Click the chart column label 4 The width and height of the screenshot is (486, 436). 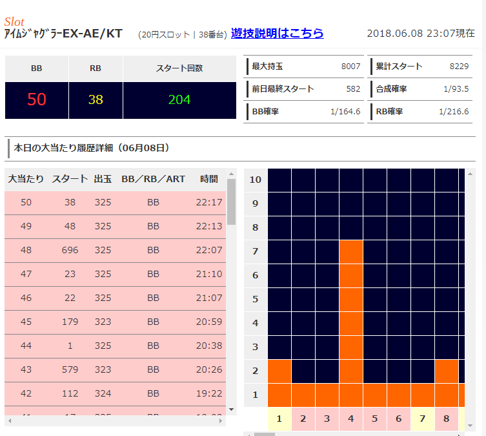point(351,419)
